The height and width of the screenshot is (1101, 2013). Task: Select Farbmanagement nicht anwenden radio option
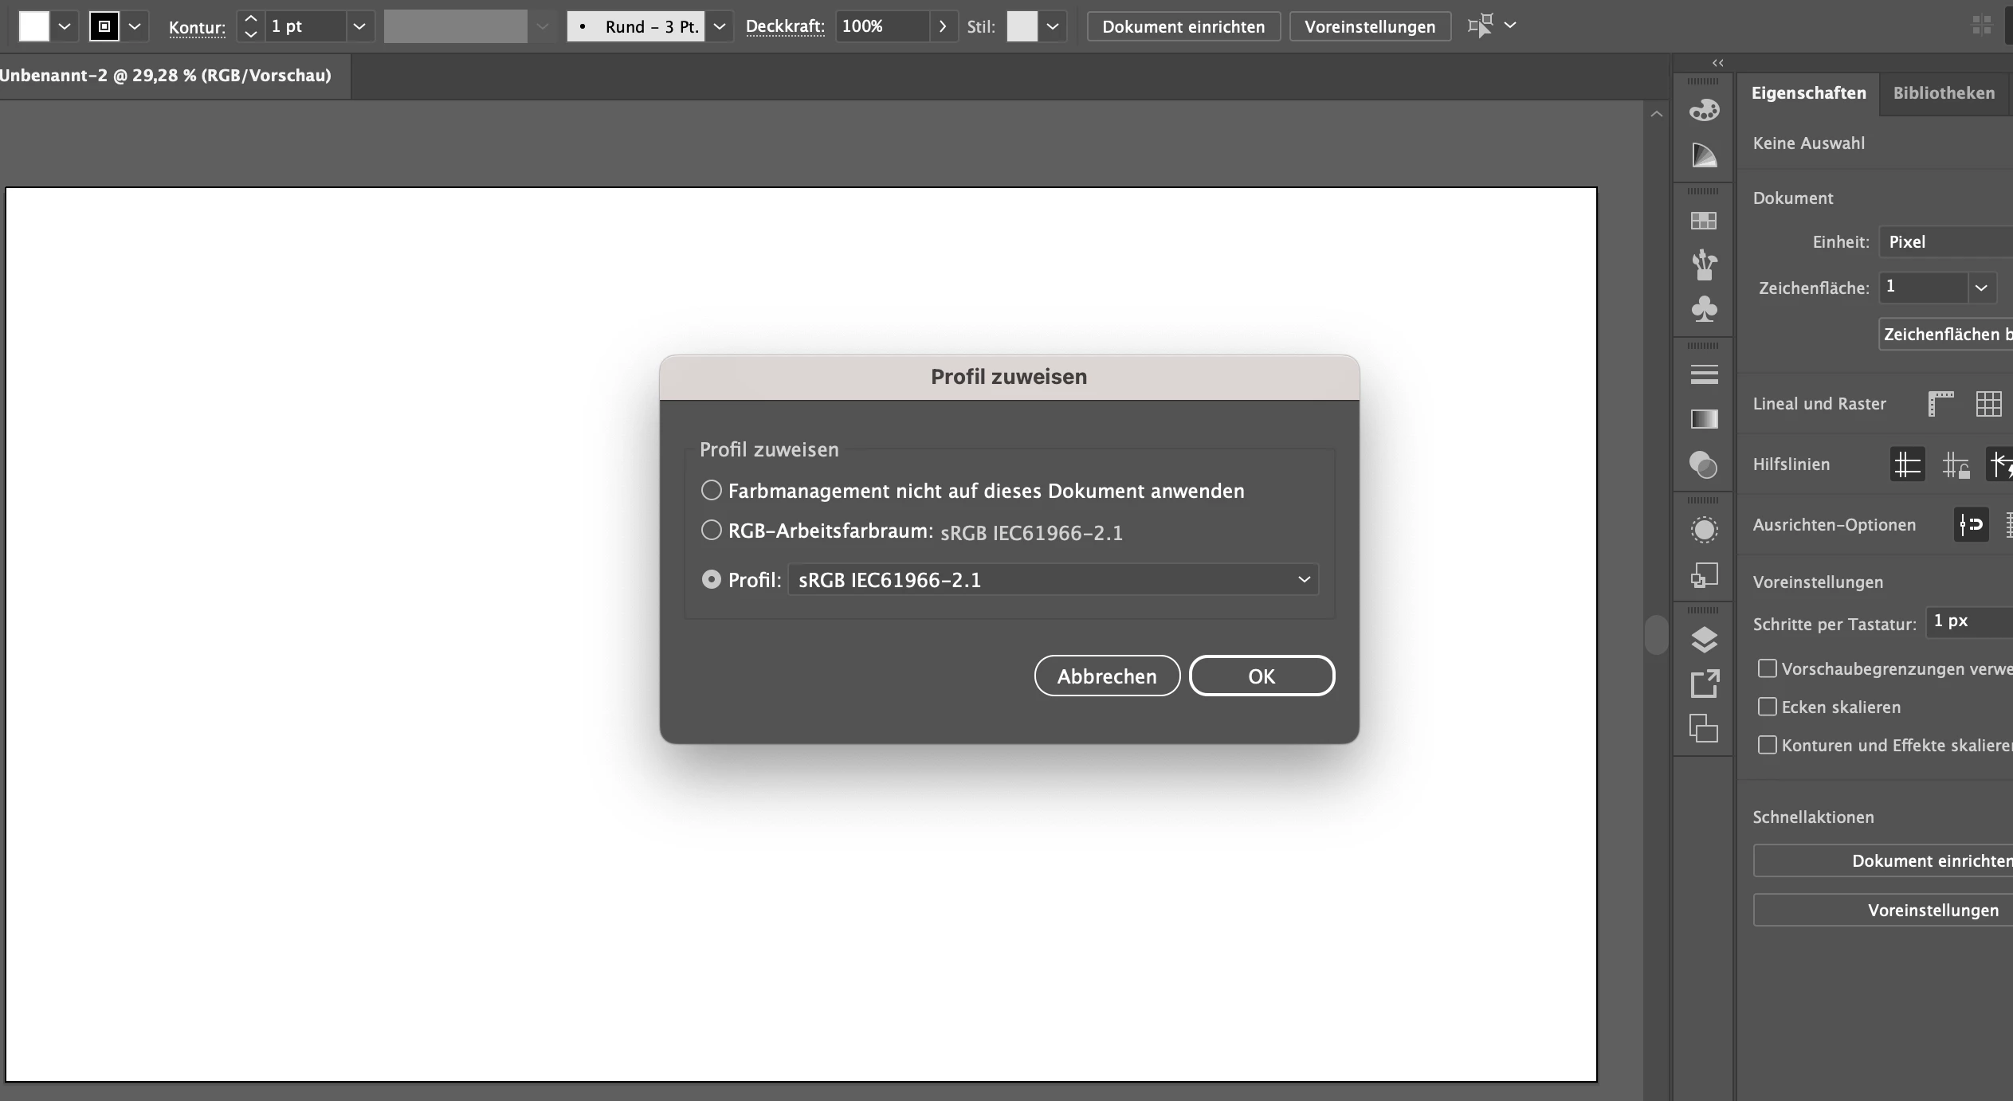tap(711, 490)
